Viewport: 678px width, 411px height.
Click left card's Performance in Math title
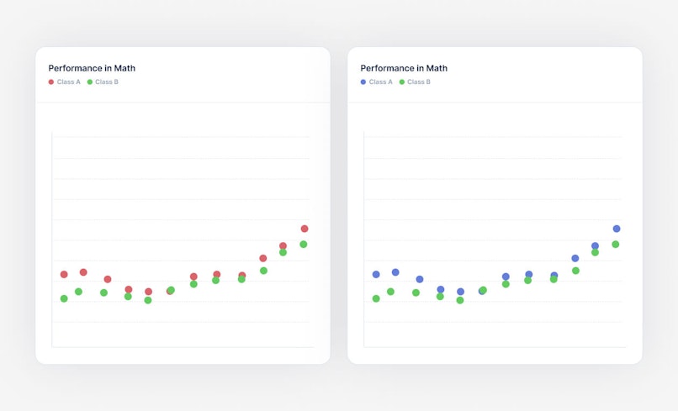(92, 68)
